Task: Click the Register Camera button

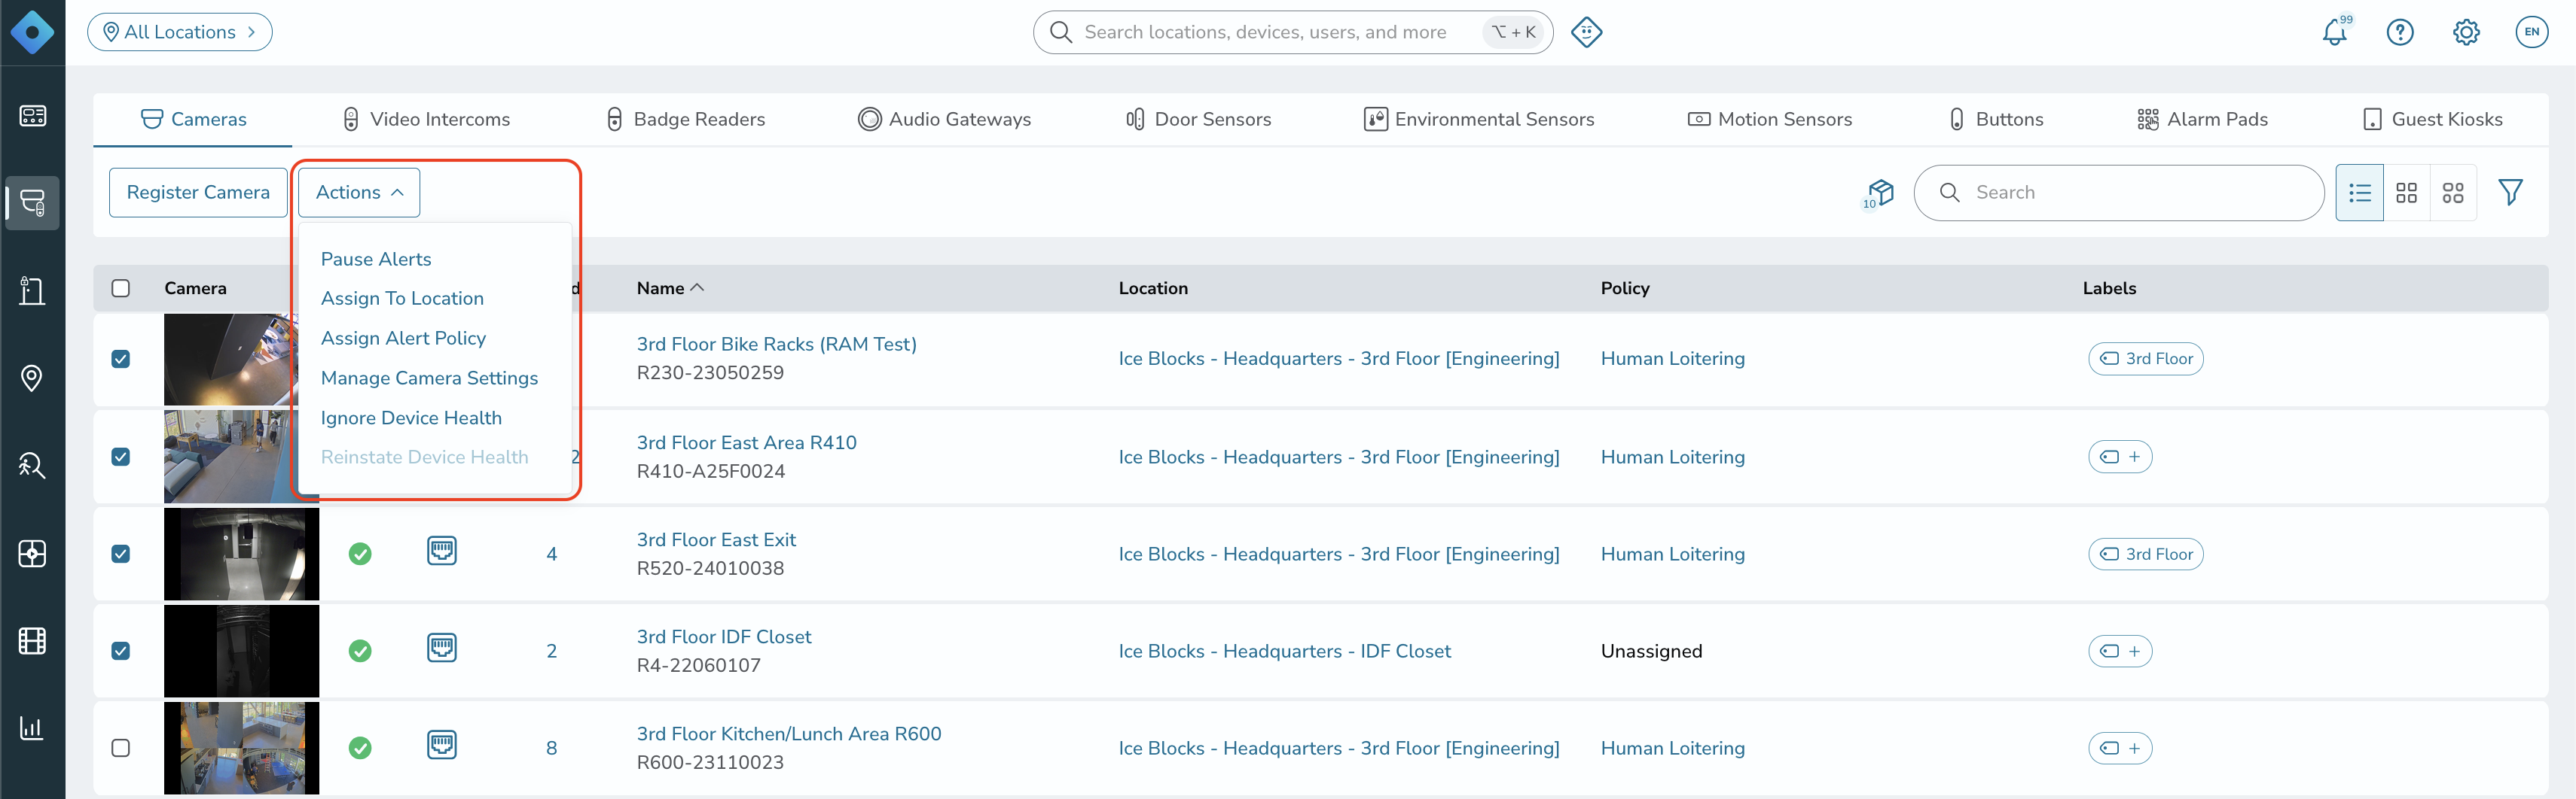Action: click(198, 192)
